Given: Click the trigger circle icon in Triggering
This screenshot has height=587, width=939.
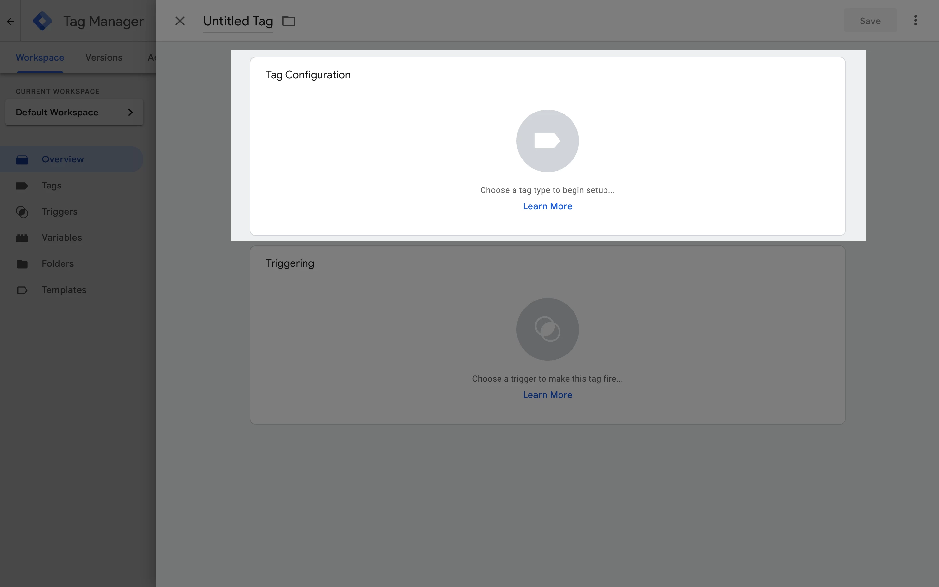Looking at the screenshot, I should point(547,329).
